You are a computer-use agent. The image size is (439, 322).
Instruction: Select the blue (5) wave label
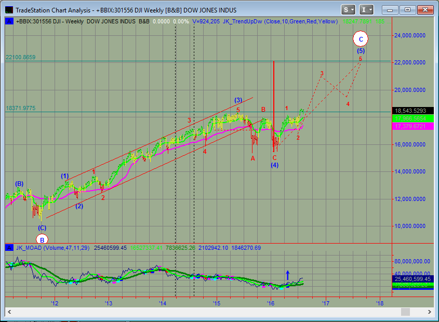click(361, 51)
